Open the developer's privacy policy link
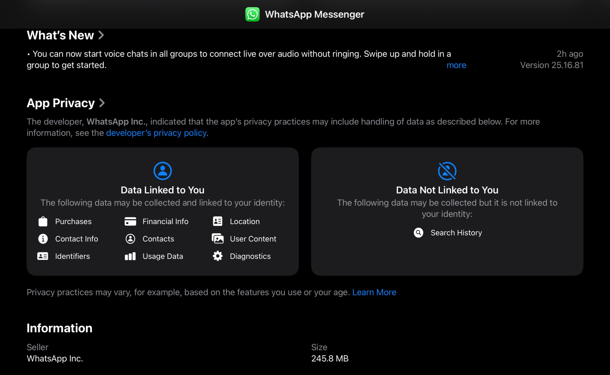The width and height of the screenshot is (610, 375). [156, 133]
